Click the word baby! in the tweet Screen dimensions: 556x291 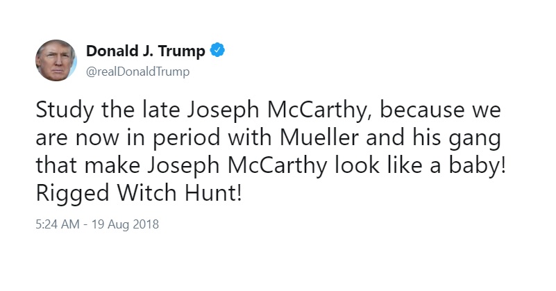pyautogui.click(x=477, y=167)
